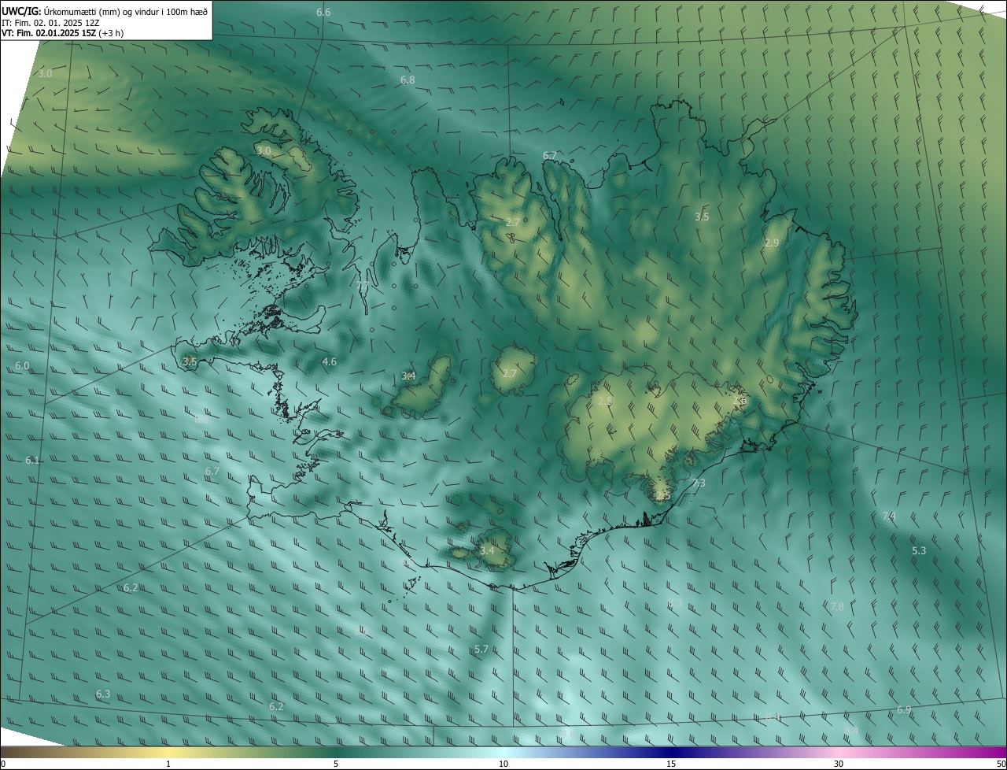Image resolution: width=1007 pixels, height=770 pixels.
Task: Click the 0 tick on the color scale
Action: click(x=3, y=764)
